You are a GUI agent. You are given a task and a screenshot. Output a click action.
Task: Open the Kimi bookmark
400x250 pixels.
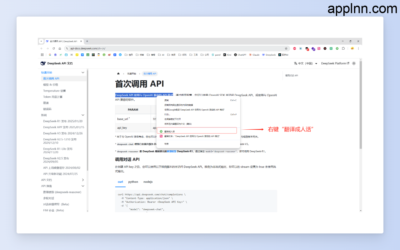pos(227,55)
